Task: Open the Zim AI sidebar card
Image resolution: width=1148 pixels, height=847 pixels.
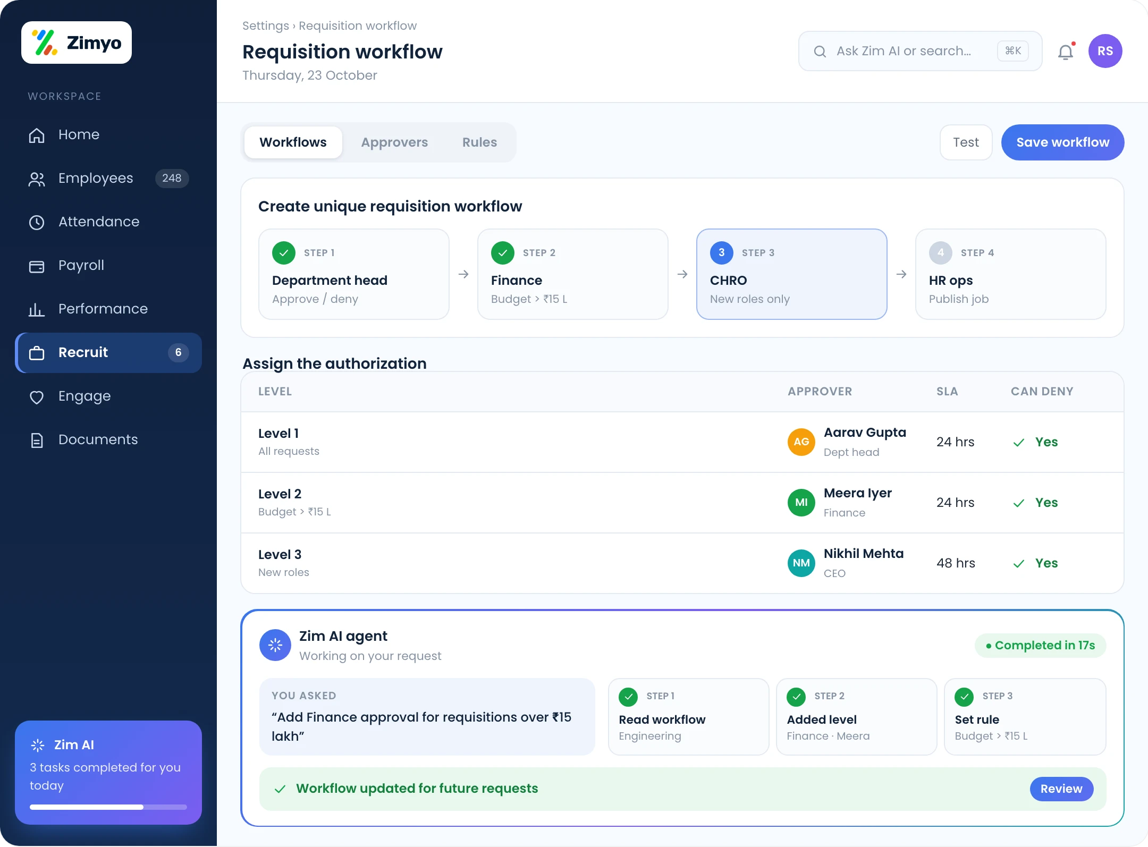Action: [108, 773]
